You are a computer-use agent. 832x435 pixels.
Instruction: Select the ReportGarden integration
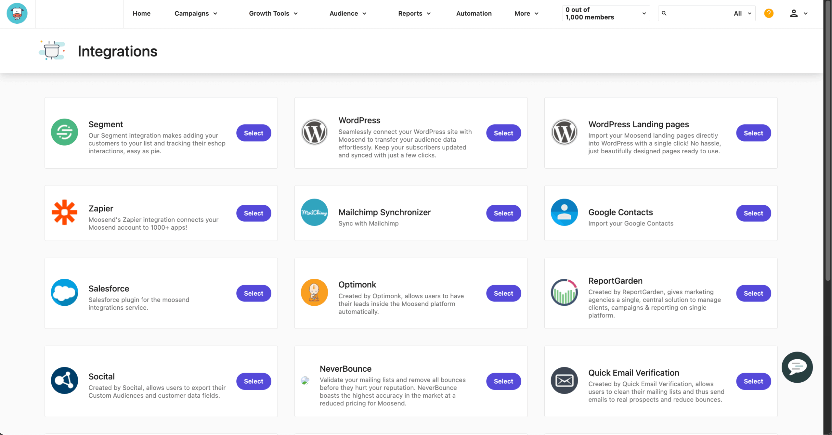[753, 293]
